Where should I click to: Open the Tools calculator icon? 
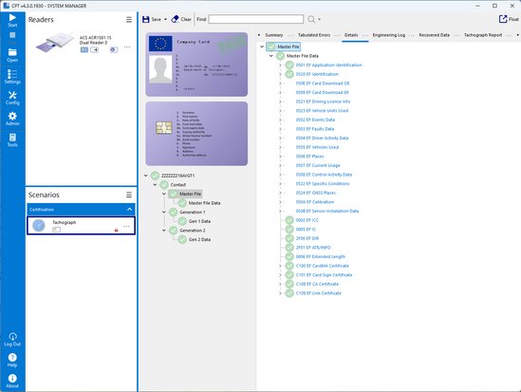click(12, 140)
